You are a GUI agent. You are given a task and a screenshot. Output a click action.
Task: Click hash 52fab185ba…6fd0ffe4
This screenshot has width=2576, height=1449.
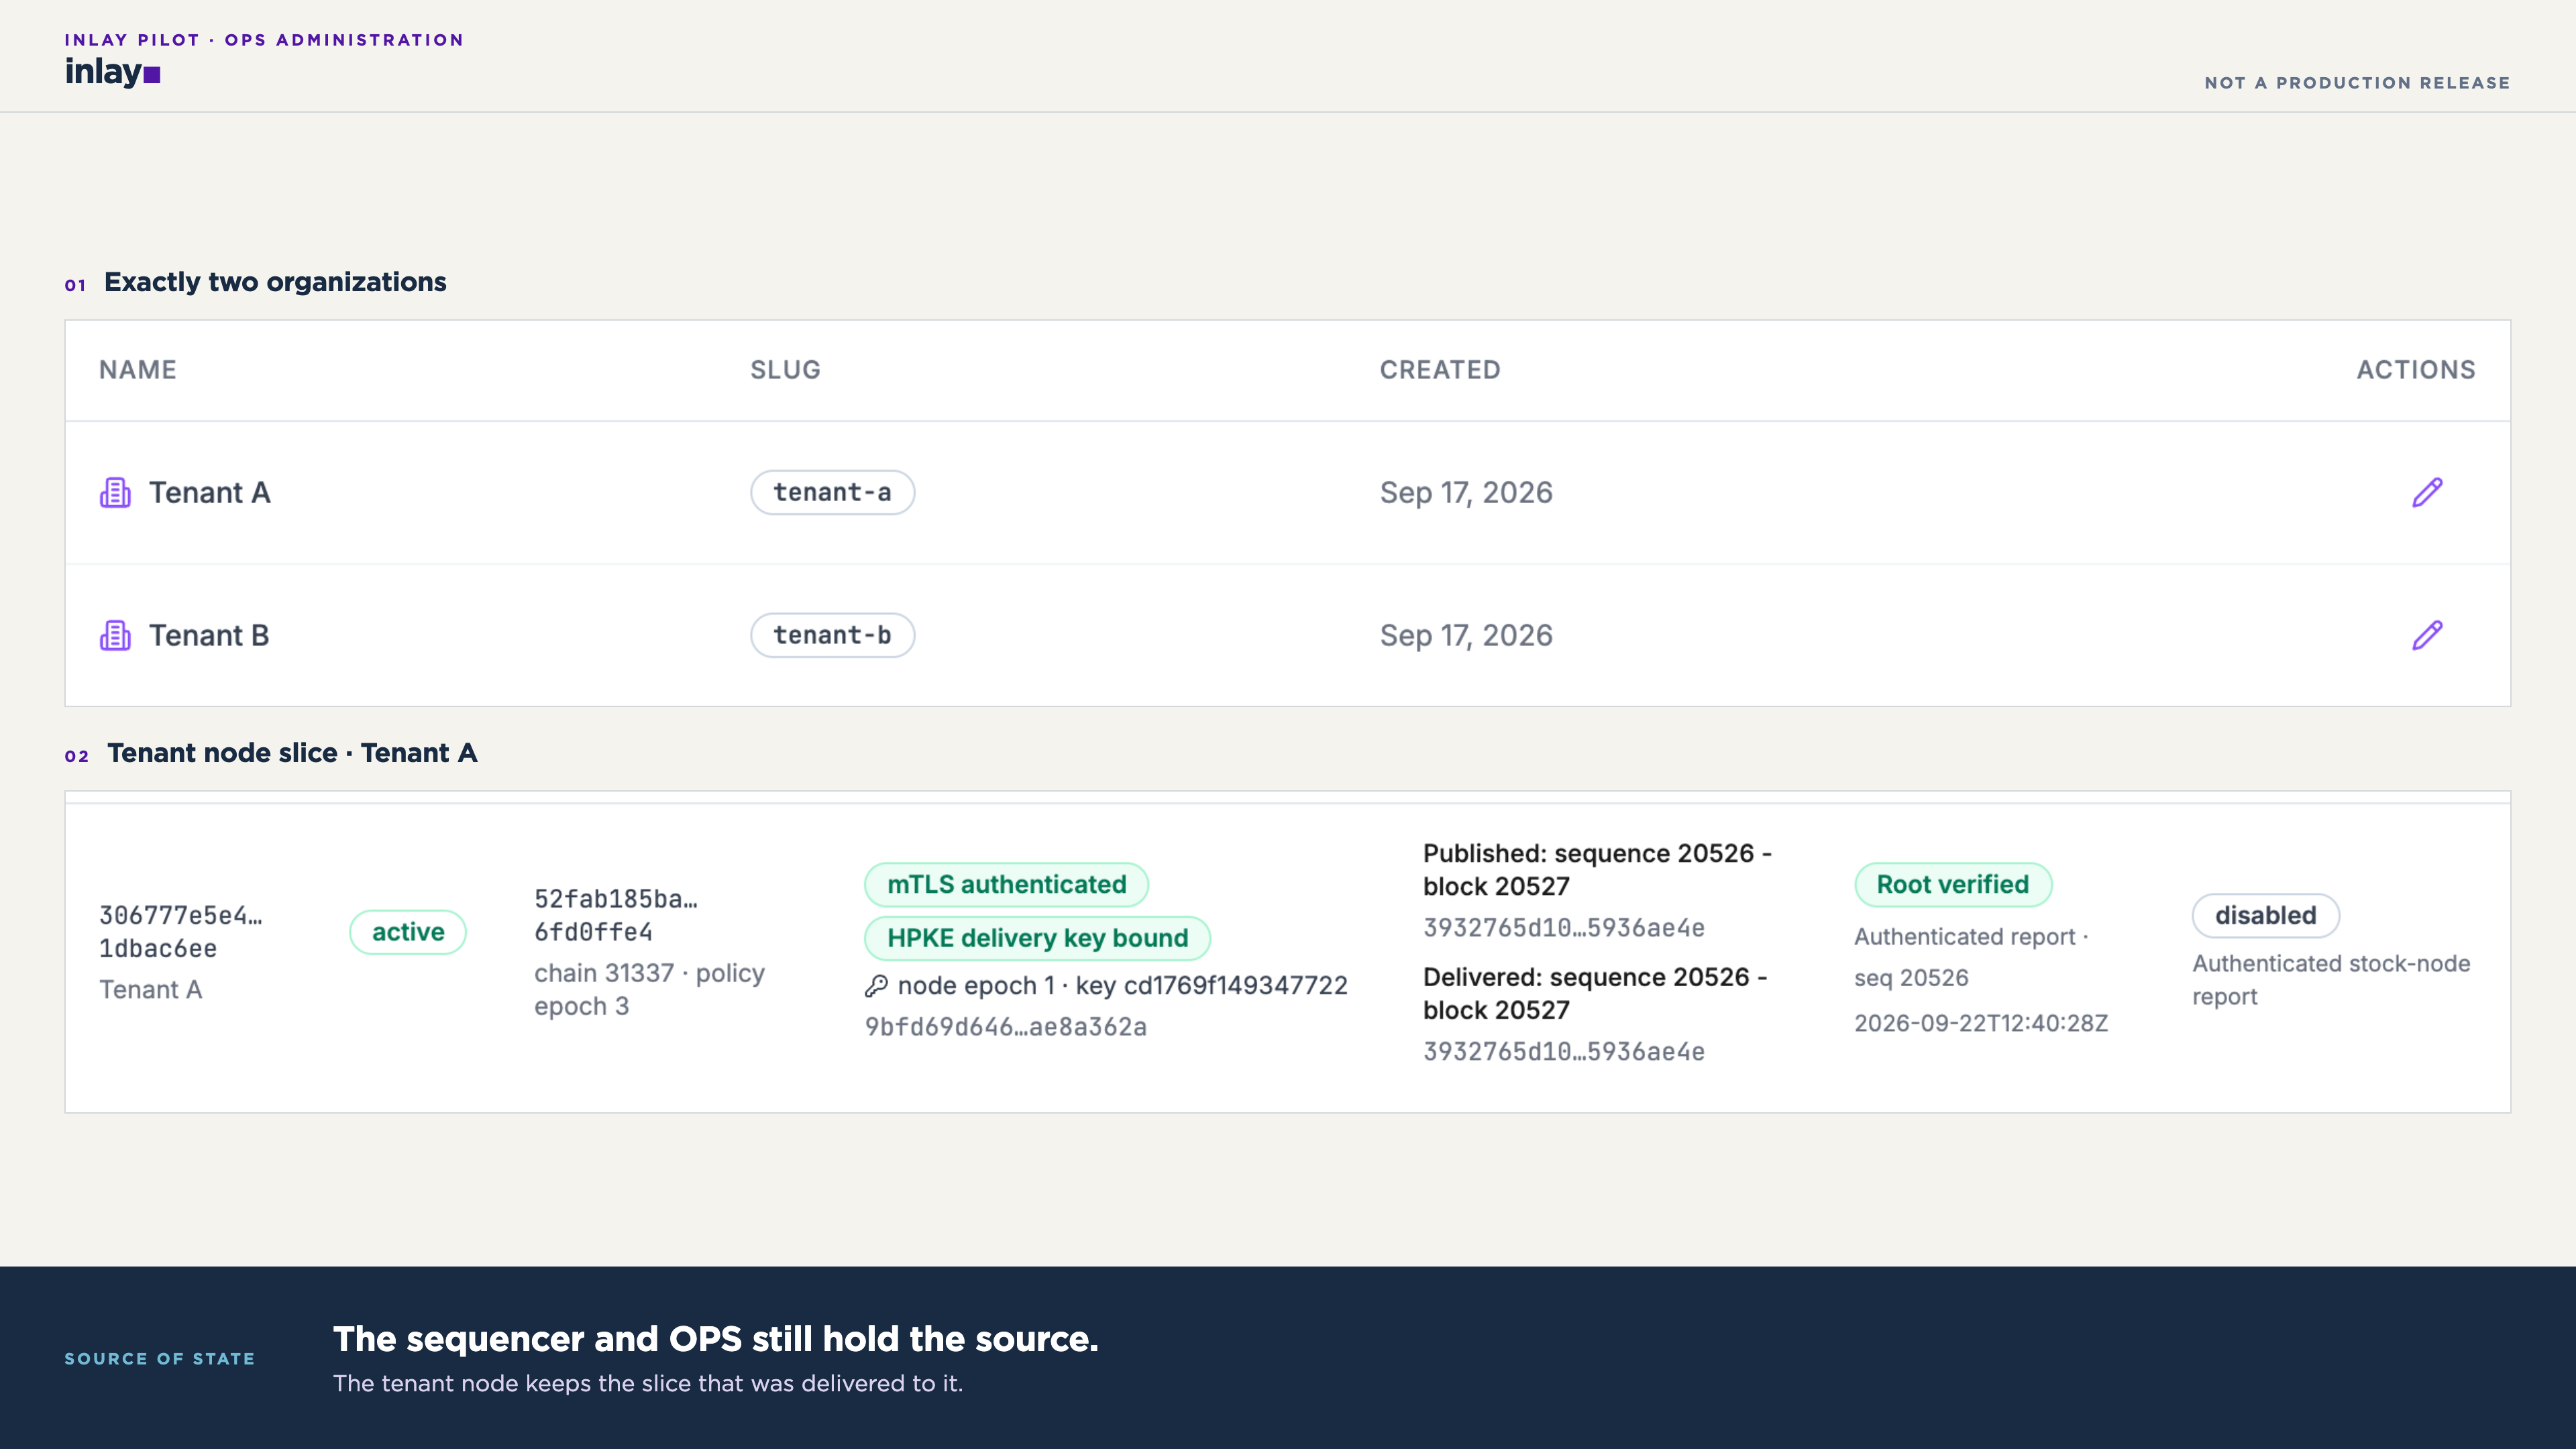(616, 916)
